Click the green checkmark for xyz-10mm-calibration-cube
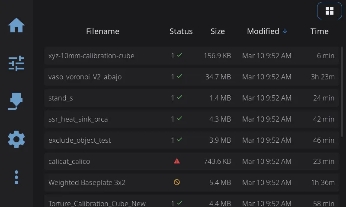The height and width of the screenshot is (207, 346). tap(179, 56)
